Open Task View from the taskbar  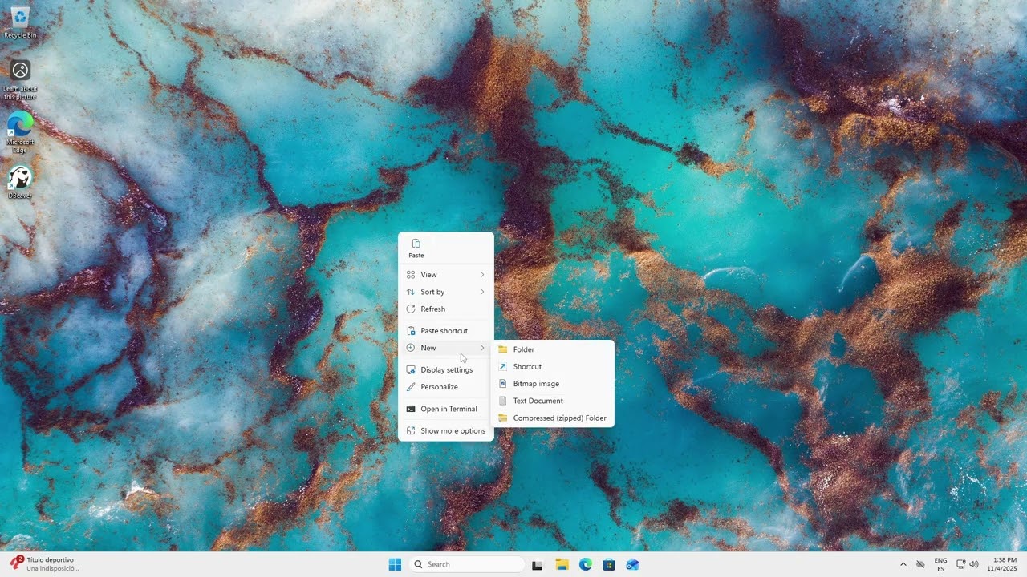point(538,564)
